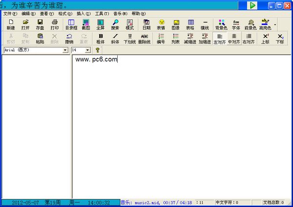Screen dimensions: 293x207
Task: Close the application window
Action: (x=288, y=5)
